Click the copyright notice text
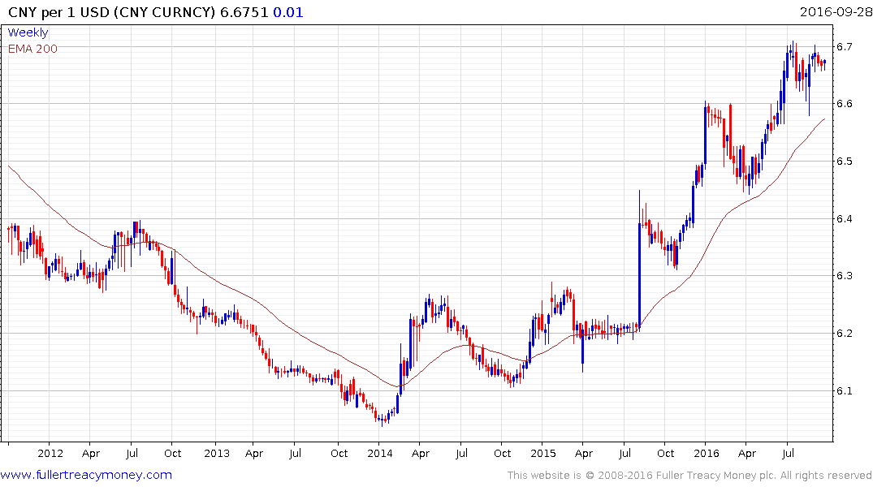The image size is (873, 487). pyautogui.click(x=689, y=476)
